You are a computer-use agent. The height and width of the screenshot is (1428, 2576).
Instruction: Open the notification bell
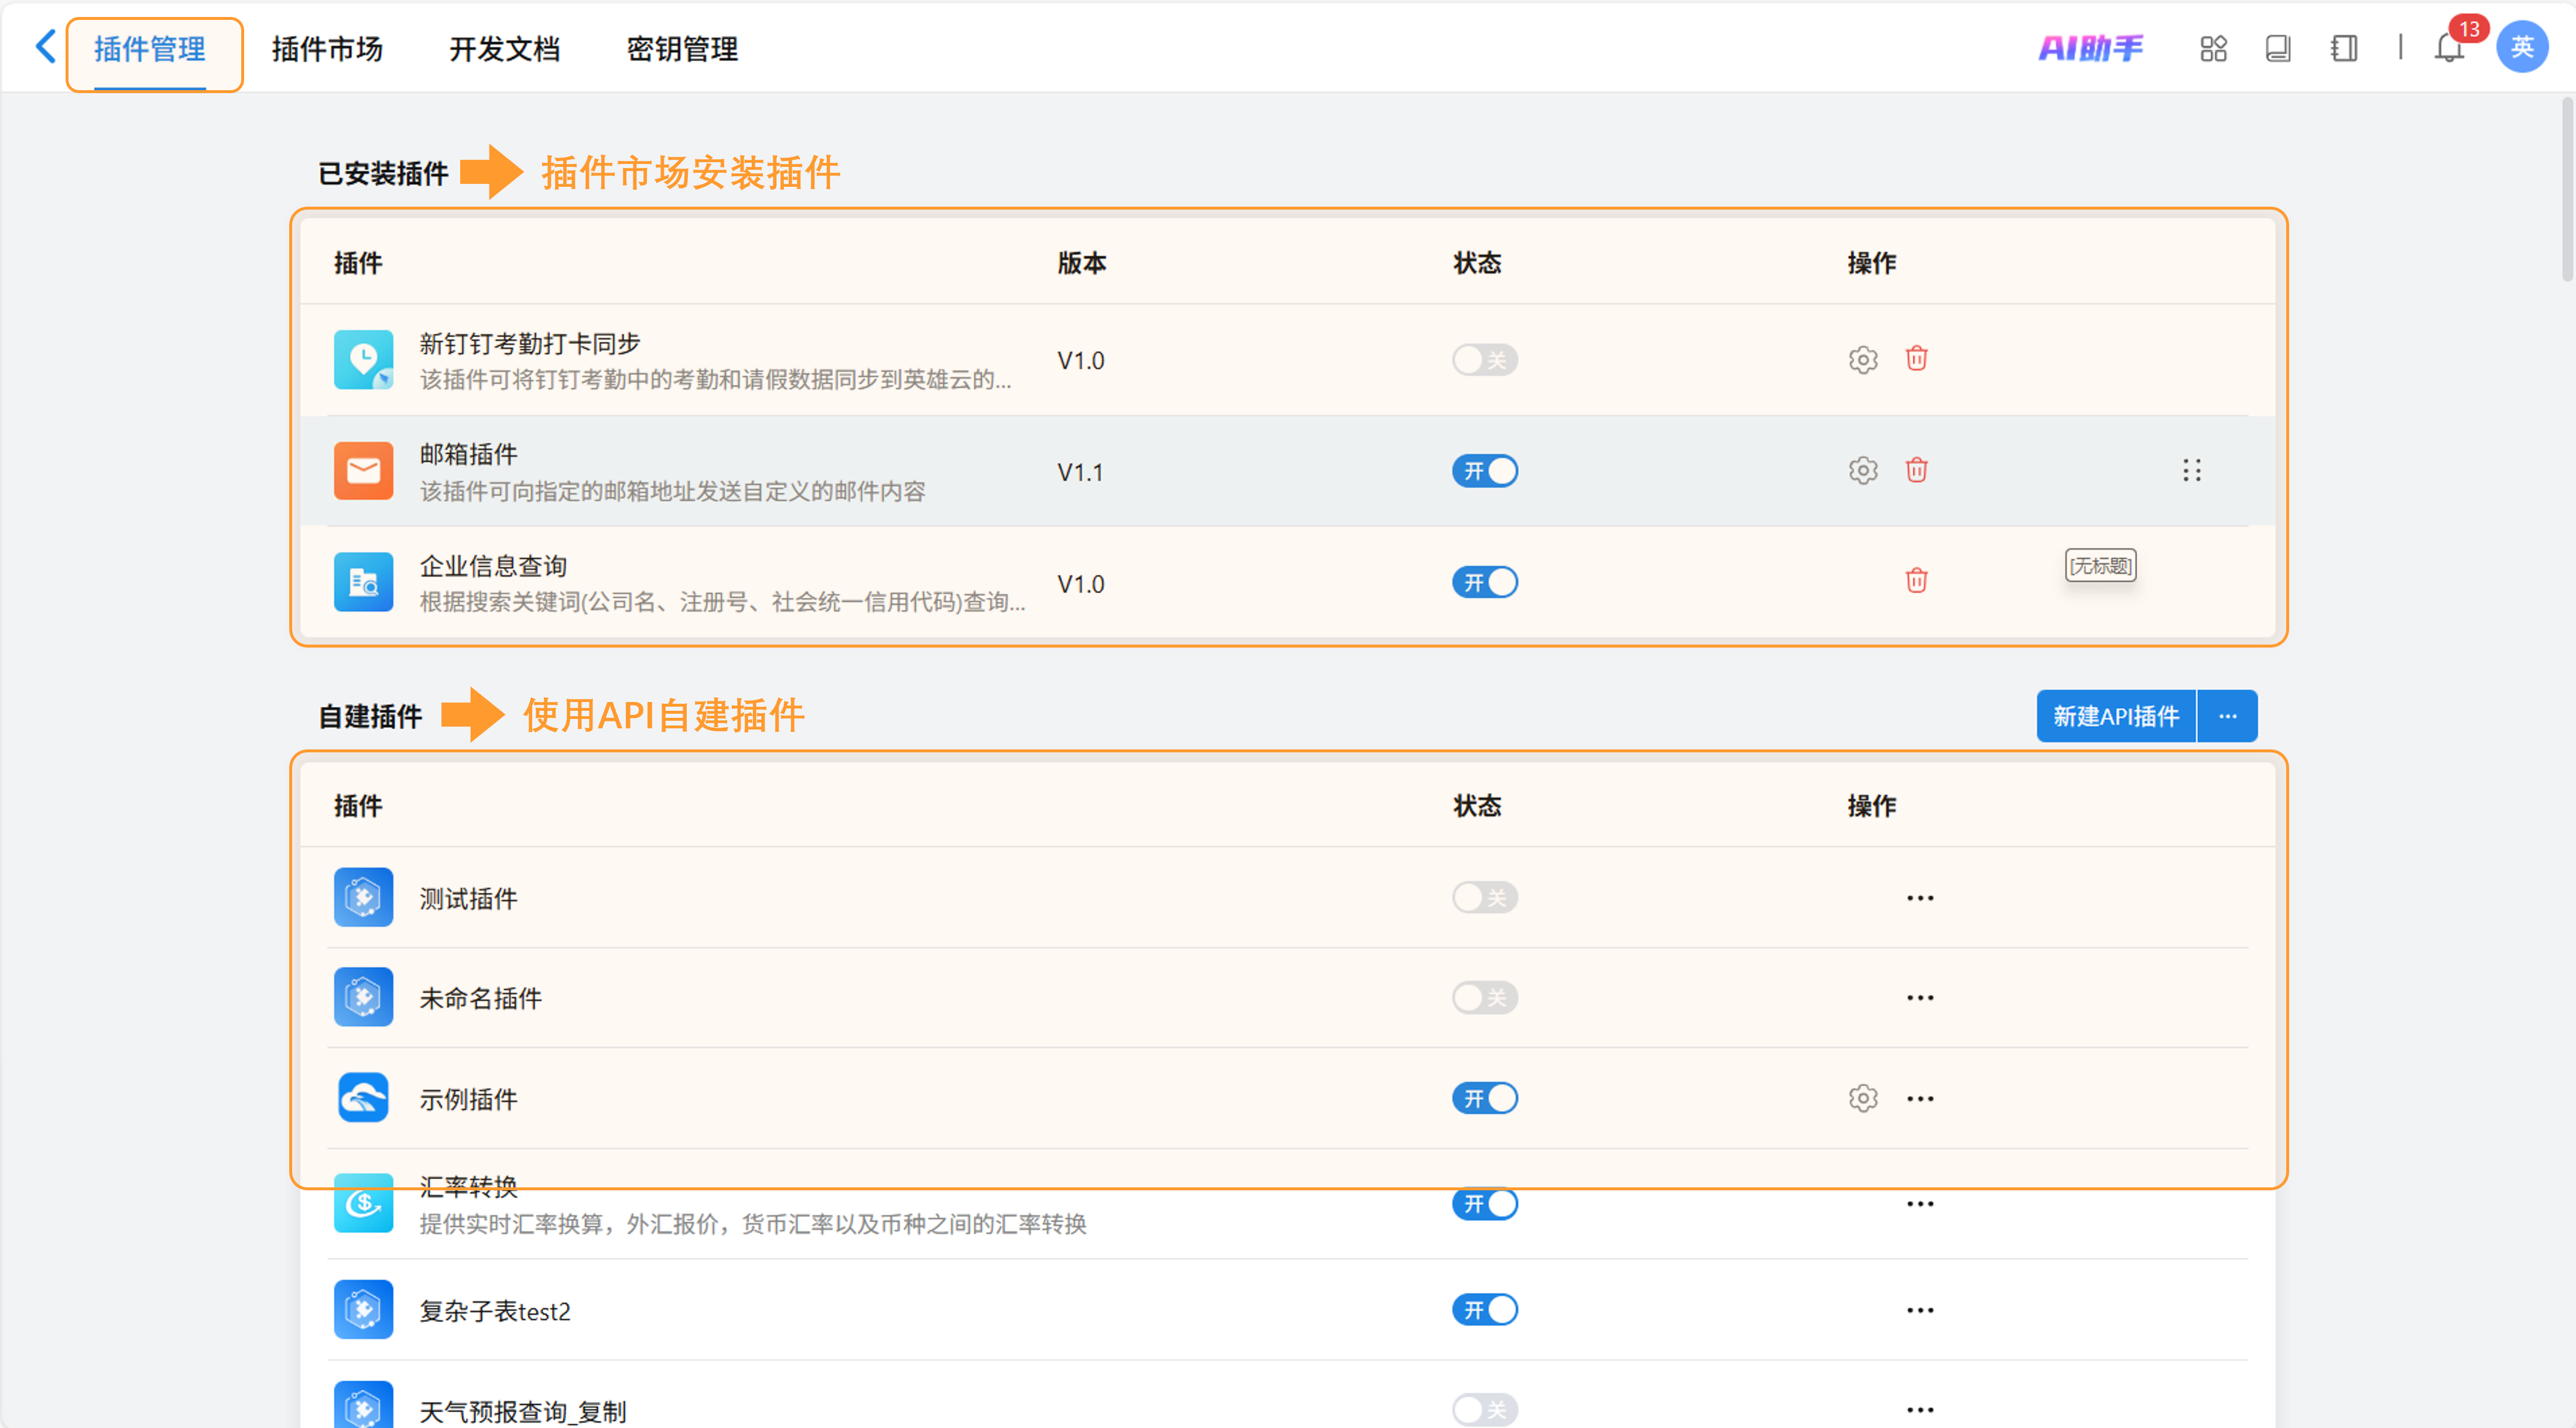point(2448,48)
